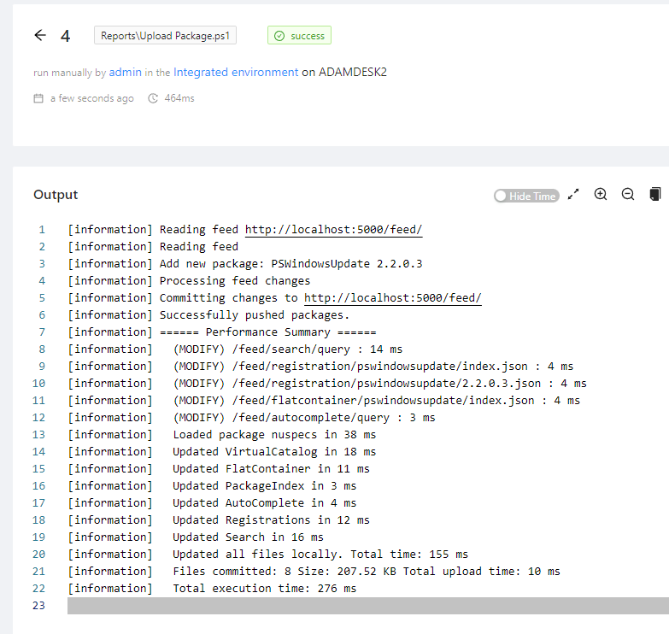Viewport: 669px width, 634px height.
Task: Click the Reports\Upload Package.ps1 script tag
Action: (165, 36)
